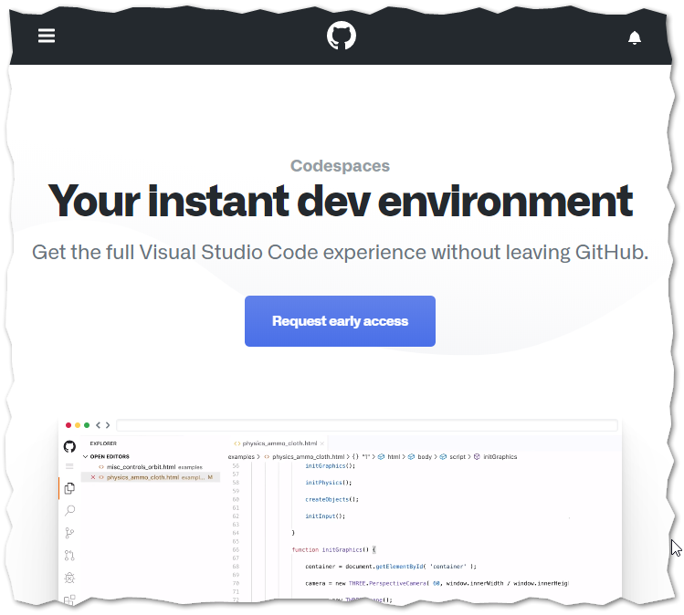
Task: Click the 'Get the full Visual Studio Code experience' subtitle
Action: pyautogui.click(x=340, y=253)
